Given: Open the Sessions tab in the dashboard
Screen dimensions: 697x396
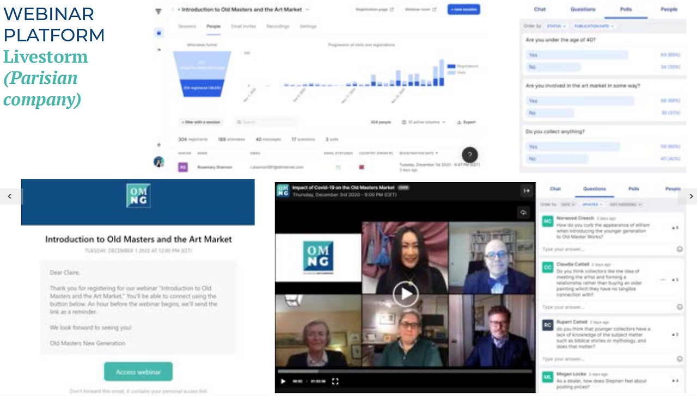Looking at the screenshot, I should (187, 26).
